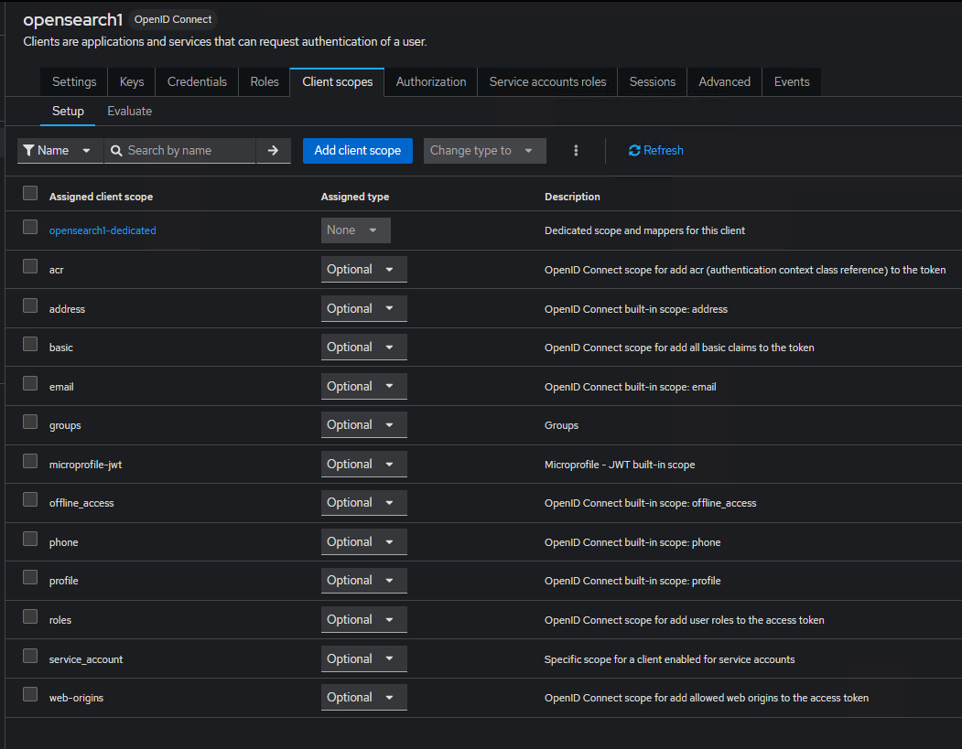Open the Sessions tab

coord(653,82)
